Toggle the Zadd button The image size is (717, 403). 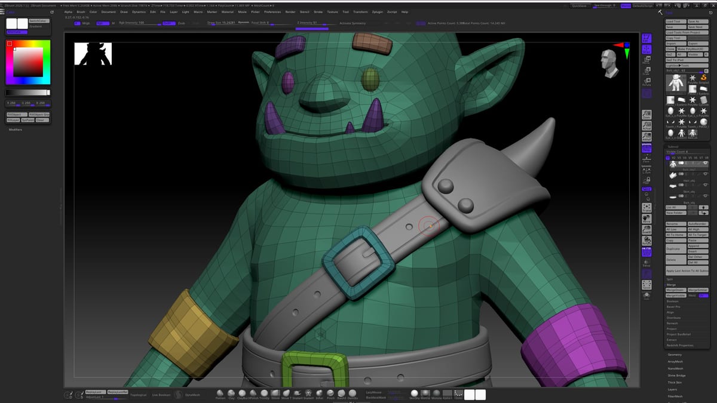point(169,23)
